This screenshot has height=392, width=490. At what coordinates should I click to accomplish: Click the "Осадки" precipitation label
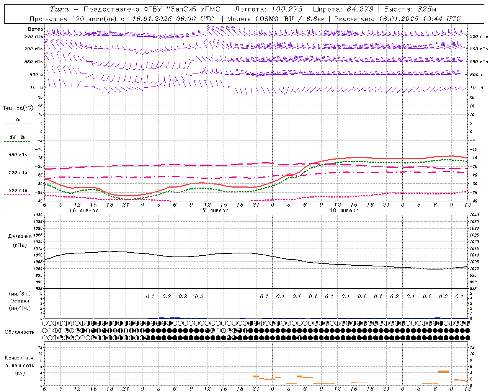[20, 301]
